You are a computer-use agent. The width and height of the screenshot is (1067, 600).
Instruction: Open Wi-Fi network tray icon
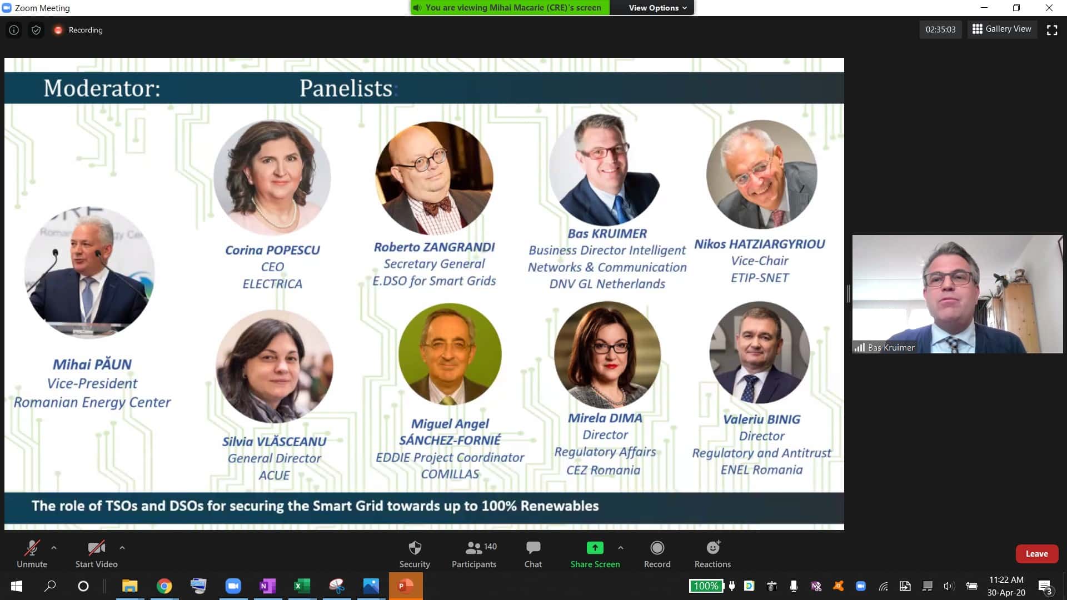click(883, 586)
